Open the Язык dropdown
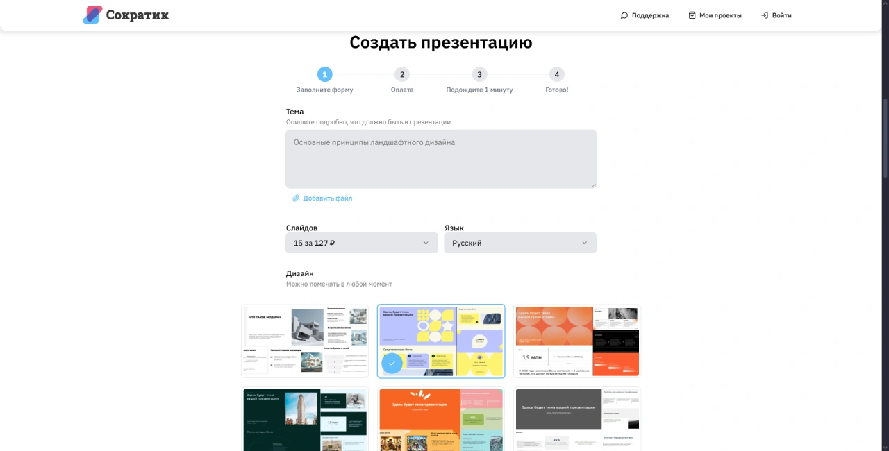 (520, 243)
